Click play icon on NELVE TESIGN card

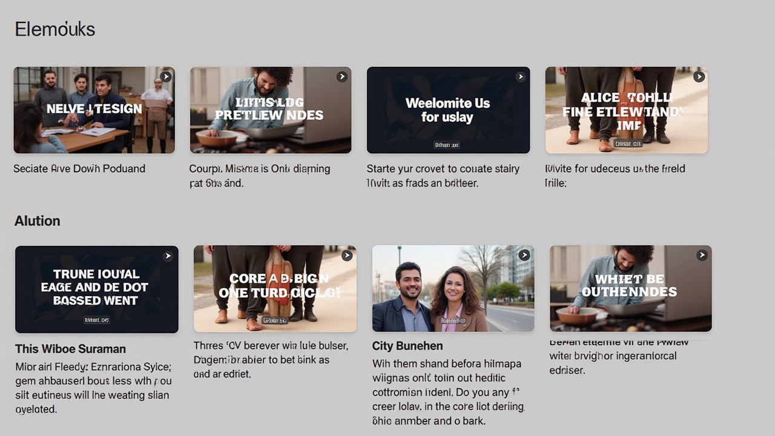pos(166,77)
